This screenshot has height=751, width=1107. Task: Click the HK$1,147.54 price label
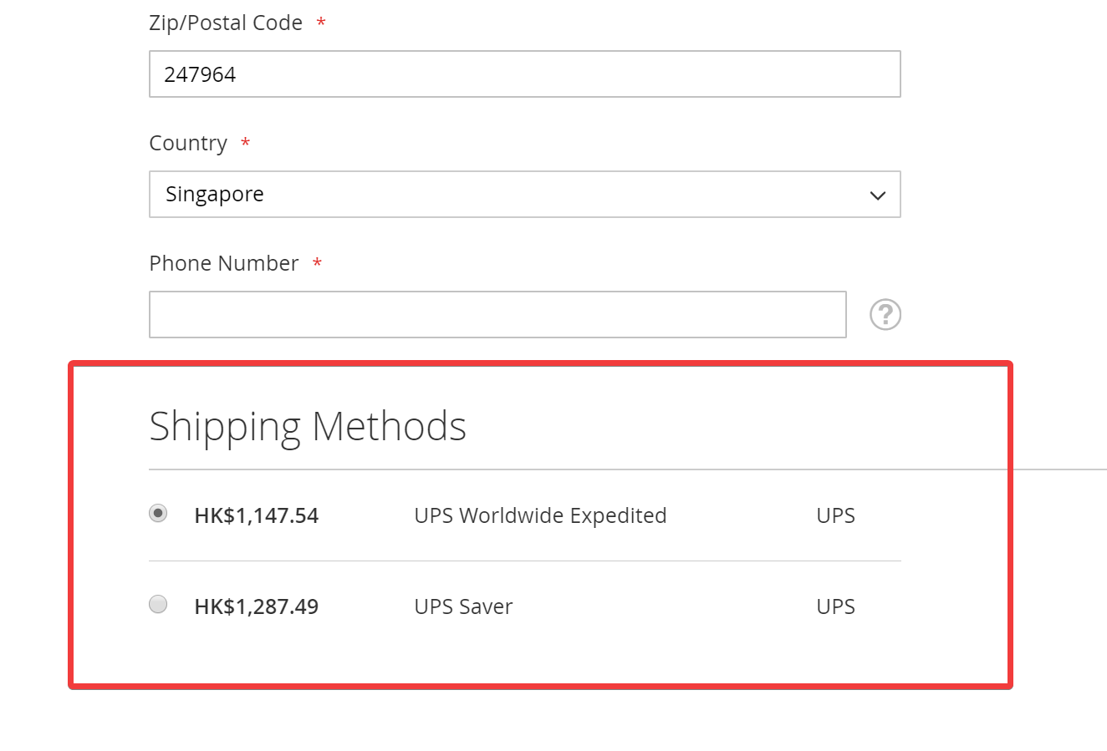coord(256,515)
